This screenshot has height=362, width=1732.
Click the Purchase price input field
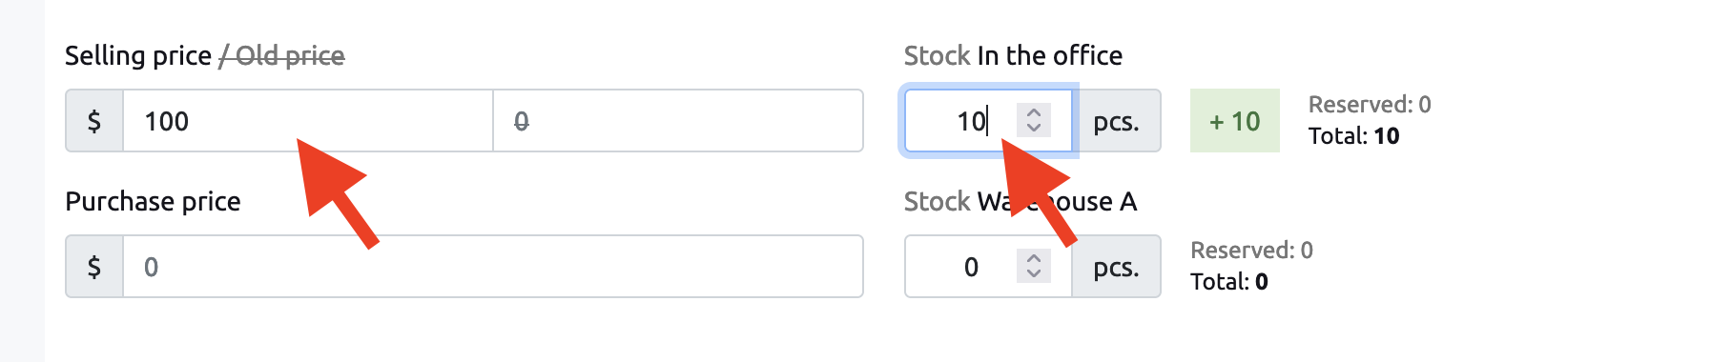pyautogui.click(x=493, y=267)
